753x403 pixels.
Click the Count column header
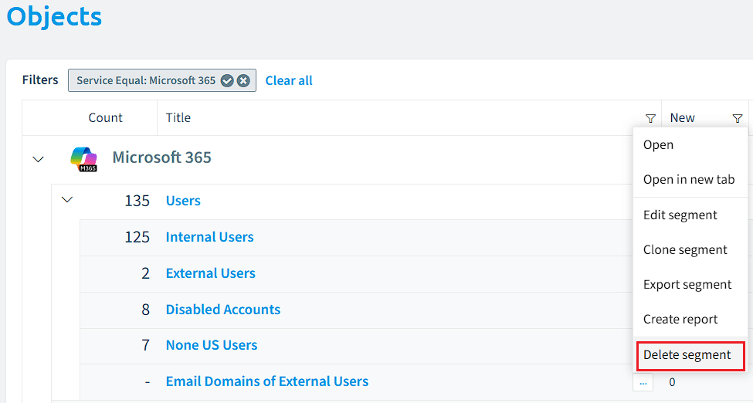[x=105, y=117]
